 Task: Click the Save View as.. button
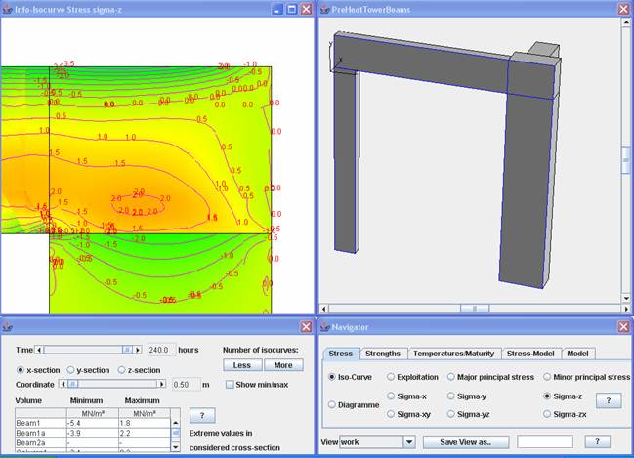pos(466,442)
